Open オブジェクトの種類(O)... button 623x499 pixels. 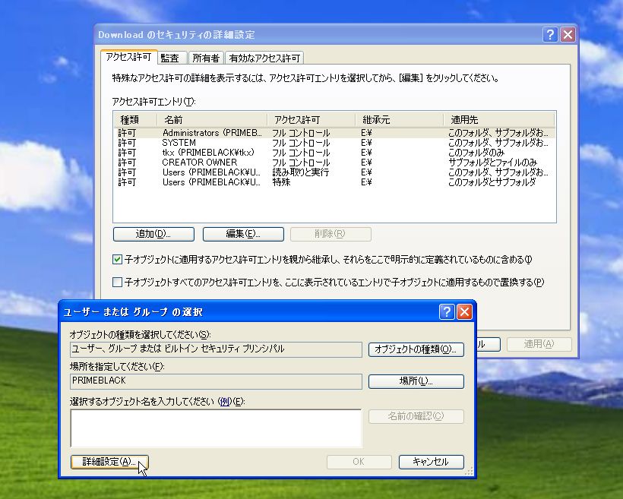tap(416, 349)
